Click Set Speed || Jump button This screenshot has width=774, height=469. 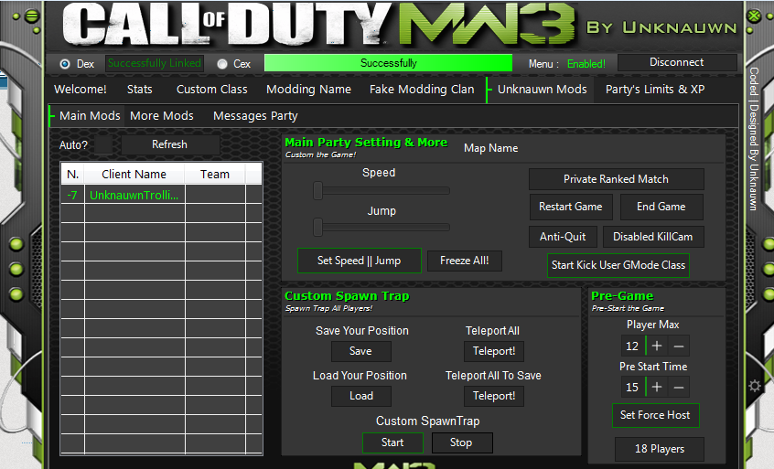click(x=360, y=261)
